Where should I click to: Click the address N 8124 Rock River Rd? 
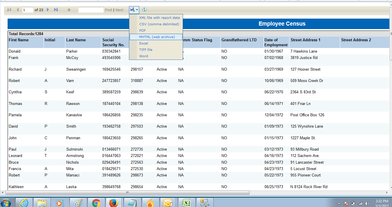[309, 187]
